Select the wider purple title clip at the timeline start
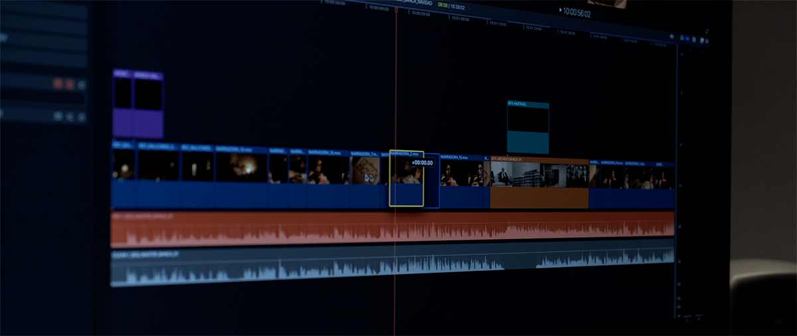The height and width of the screenshot is (336, 797). 148,104
